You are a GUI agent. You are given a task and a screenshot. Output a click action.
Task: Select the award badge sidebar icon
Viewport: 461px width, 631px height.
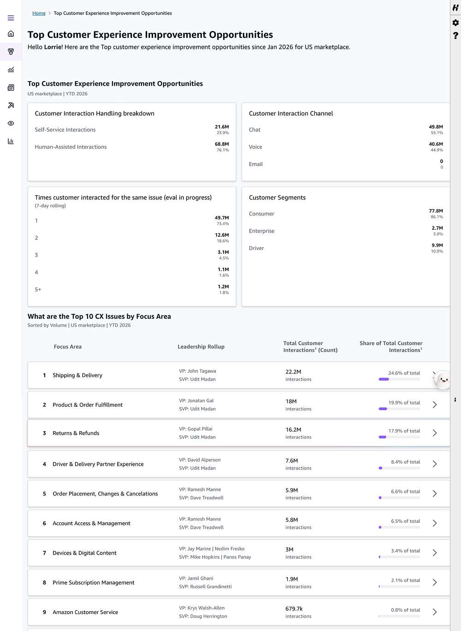[11, 52]
